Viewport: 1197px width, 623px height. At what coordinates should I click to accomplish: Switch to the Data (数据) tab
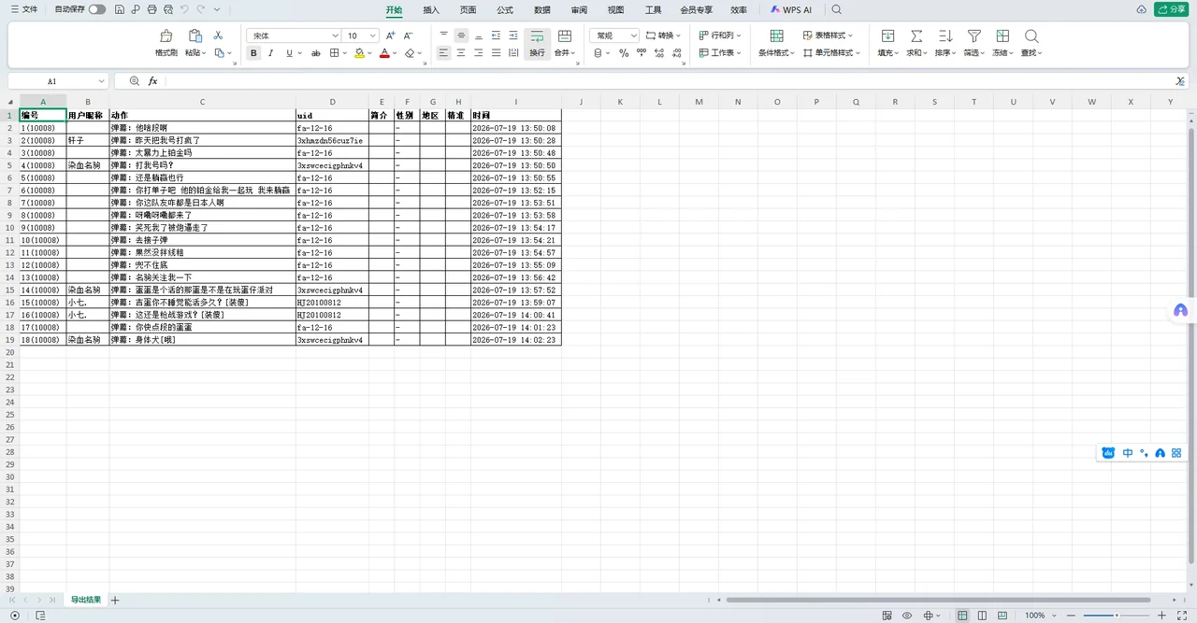click(542, 9)
